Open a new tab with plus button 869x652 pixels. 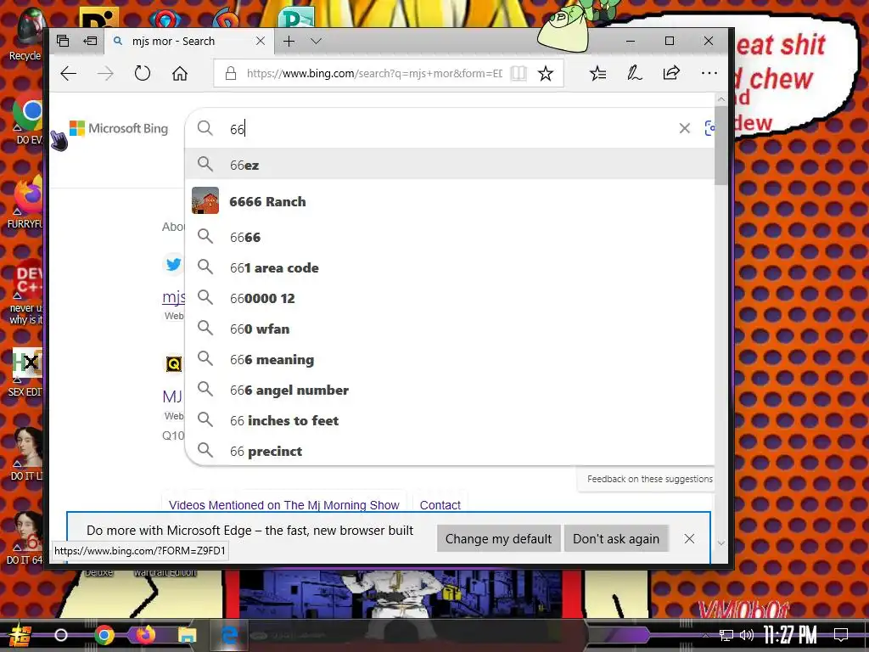point(289,41)
